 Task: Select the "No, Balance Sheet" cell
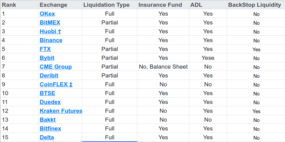pos(163,67)
